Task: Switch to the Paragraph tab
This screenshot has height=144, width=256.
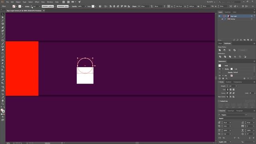Action: pos(240,111)
